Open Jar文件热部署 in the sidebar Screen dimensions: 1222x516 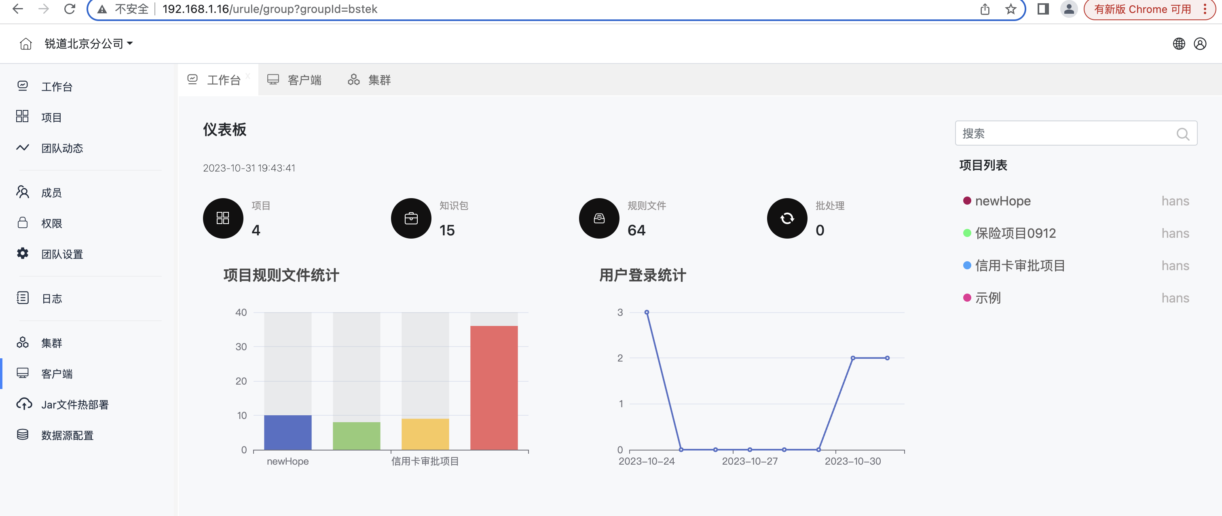tap(74, 404)
